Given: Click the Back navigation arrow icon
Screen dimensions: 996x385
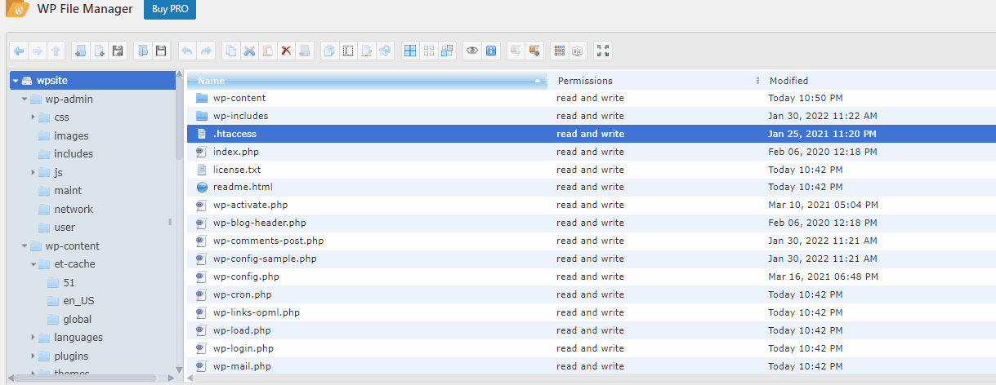Looking at the screenshot, I should point(19,51).
